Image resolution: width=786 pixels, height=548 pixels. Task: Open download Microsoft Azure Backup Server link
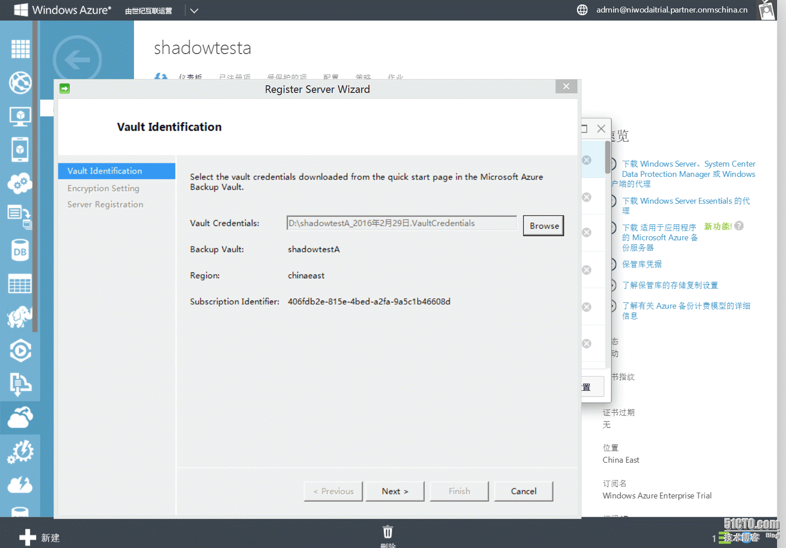coord(660,238)
